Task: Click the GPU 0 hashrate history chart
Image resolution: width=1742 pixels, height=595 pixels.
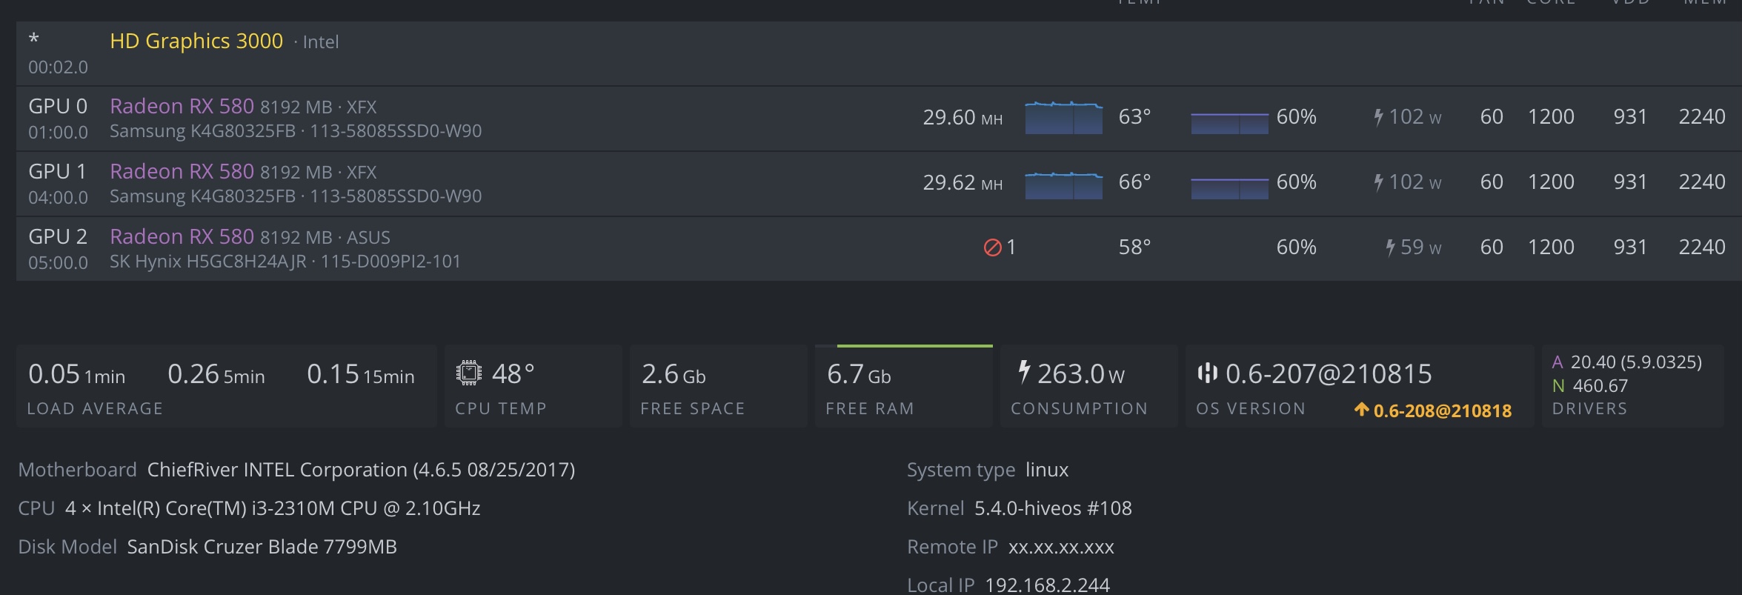Action: [x=1063, y=118]
